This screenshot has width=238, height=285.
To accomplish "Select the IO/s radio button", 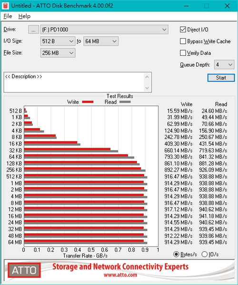I will pos(204,254).
